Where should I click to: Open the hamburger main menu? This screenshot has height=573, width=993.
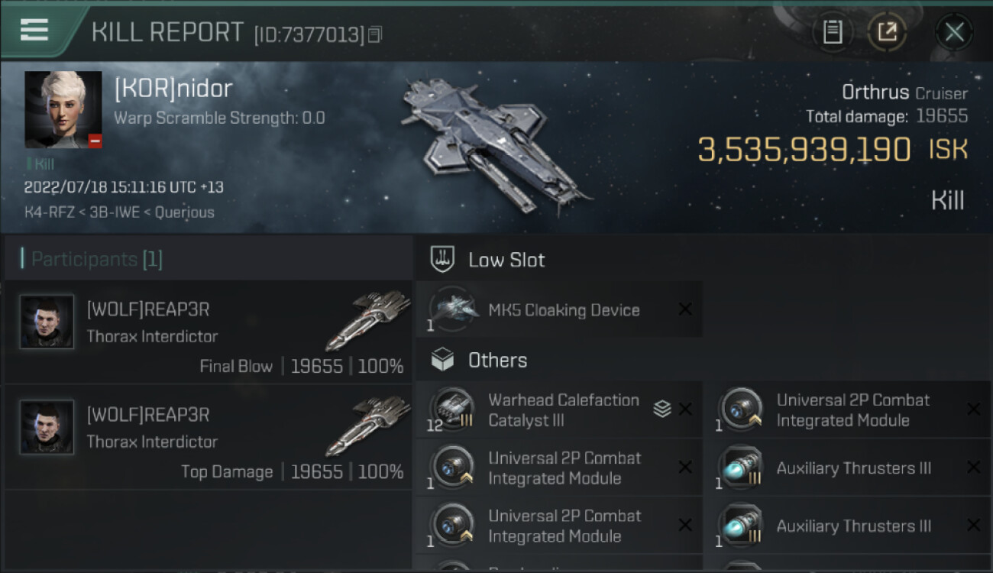(x=34, y=31)
